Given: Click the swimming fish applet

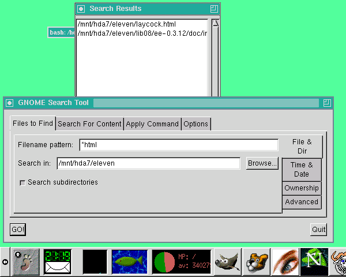Looking at the screenshot, I should pyautogui.click(x=129, y=263).
